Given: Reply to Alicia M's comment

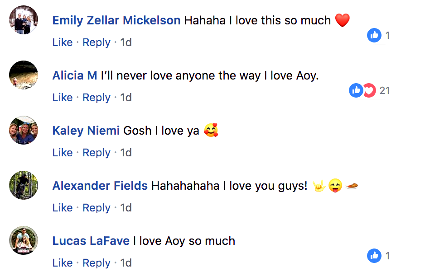Looking at the screenshot, I should 97,98.
